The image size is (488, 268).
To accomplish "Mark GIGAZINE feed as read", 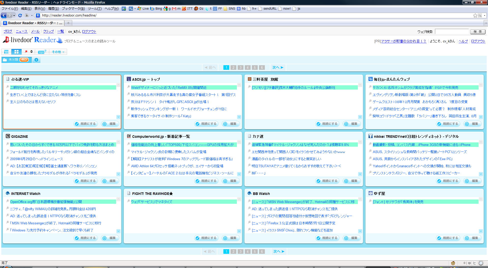I will click(x=85, y=181).
